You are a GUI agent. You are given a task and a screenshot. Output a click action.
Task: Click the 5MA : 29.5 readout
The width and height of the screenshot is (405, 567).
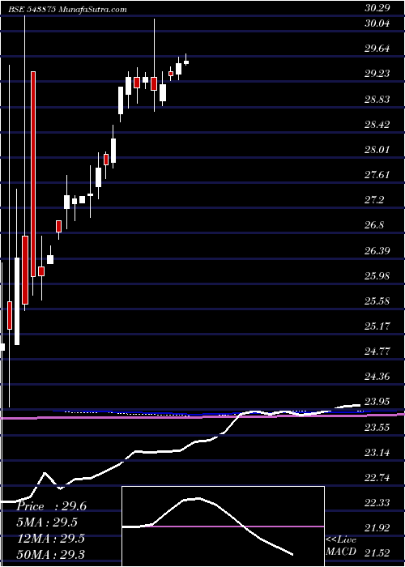click(x=47, y=523)
